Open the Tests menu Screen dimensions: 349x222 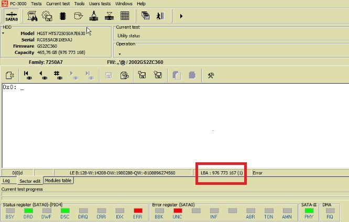(x=36, y=3)
